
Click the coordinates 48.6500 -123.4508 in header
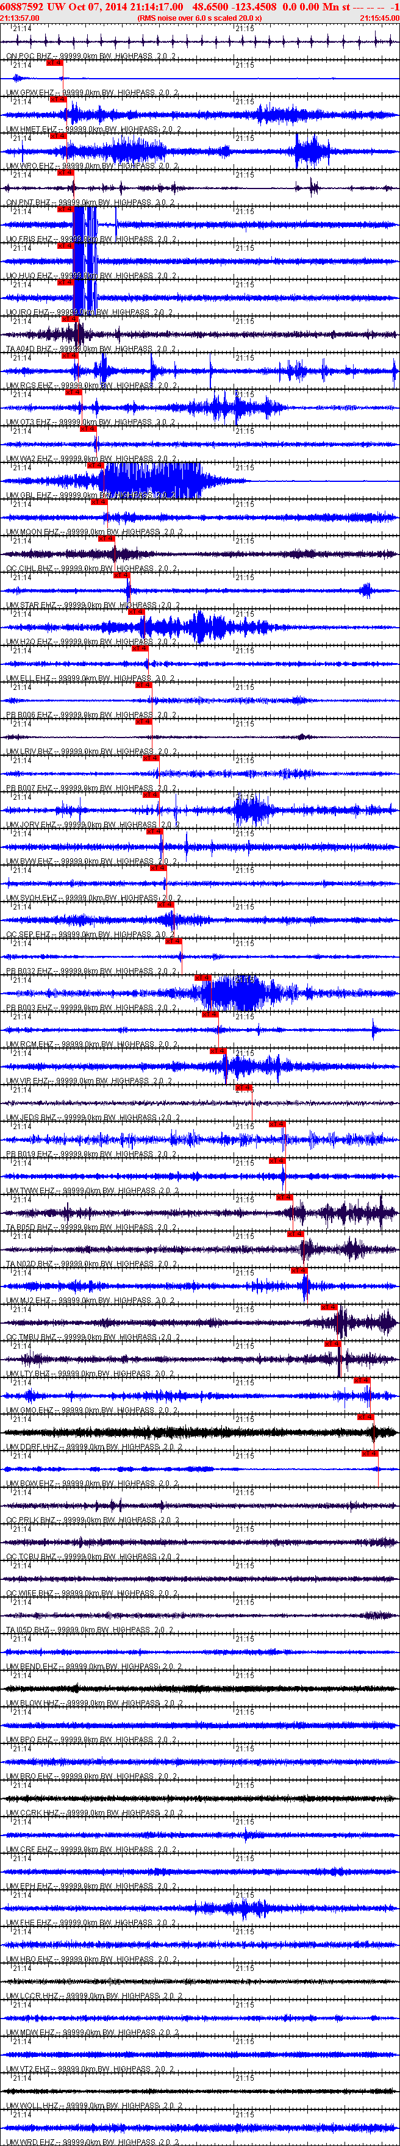coord(234,7)
